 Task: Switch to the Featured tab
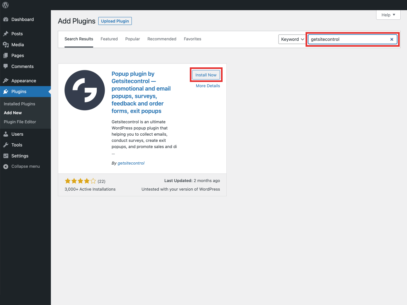(x=109, y=39)
